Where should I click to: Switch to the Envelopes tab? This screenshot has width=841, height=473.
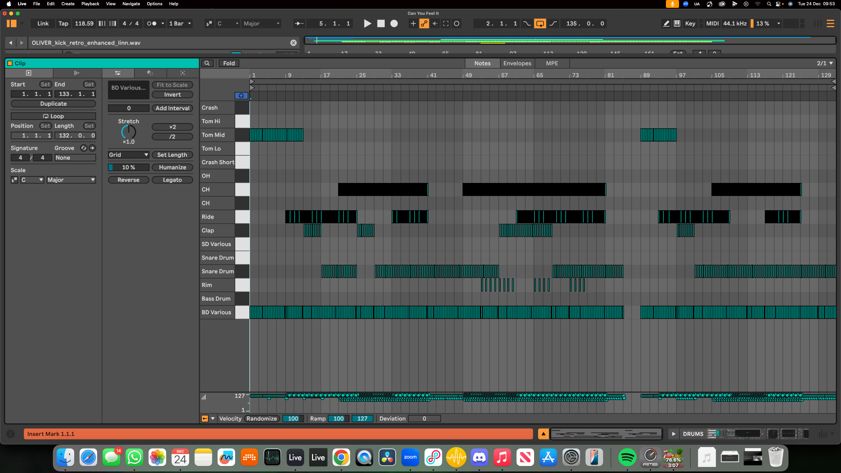pyautogui.click(x=517, y=63)
